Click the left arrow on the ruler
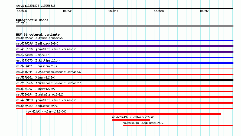241x136 pixels. pyautogui.click(x=17, y=8)
